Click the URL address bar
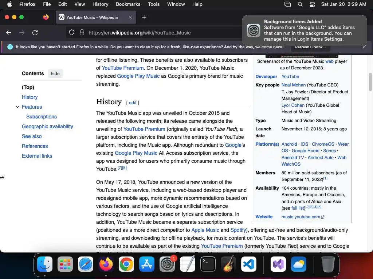Screen dimensions: 373x279 (x=152, y=33)
